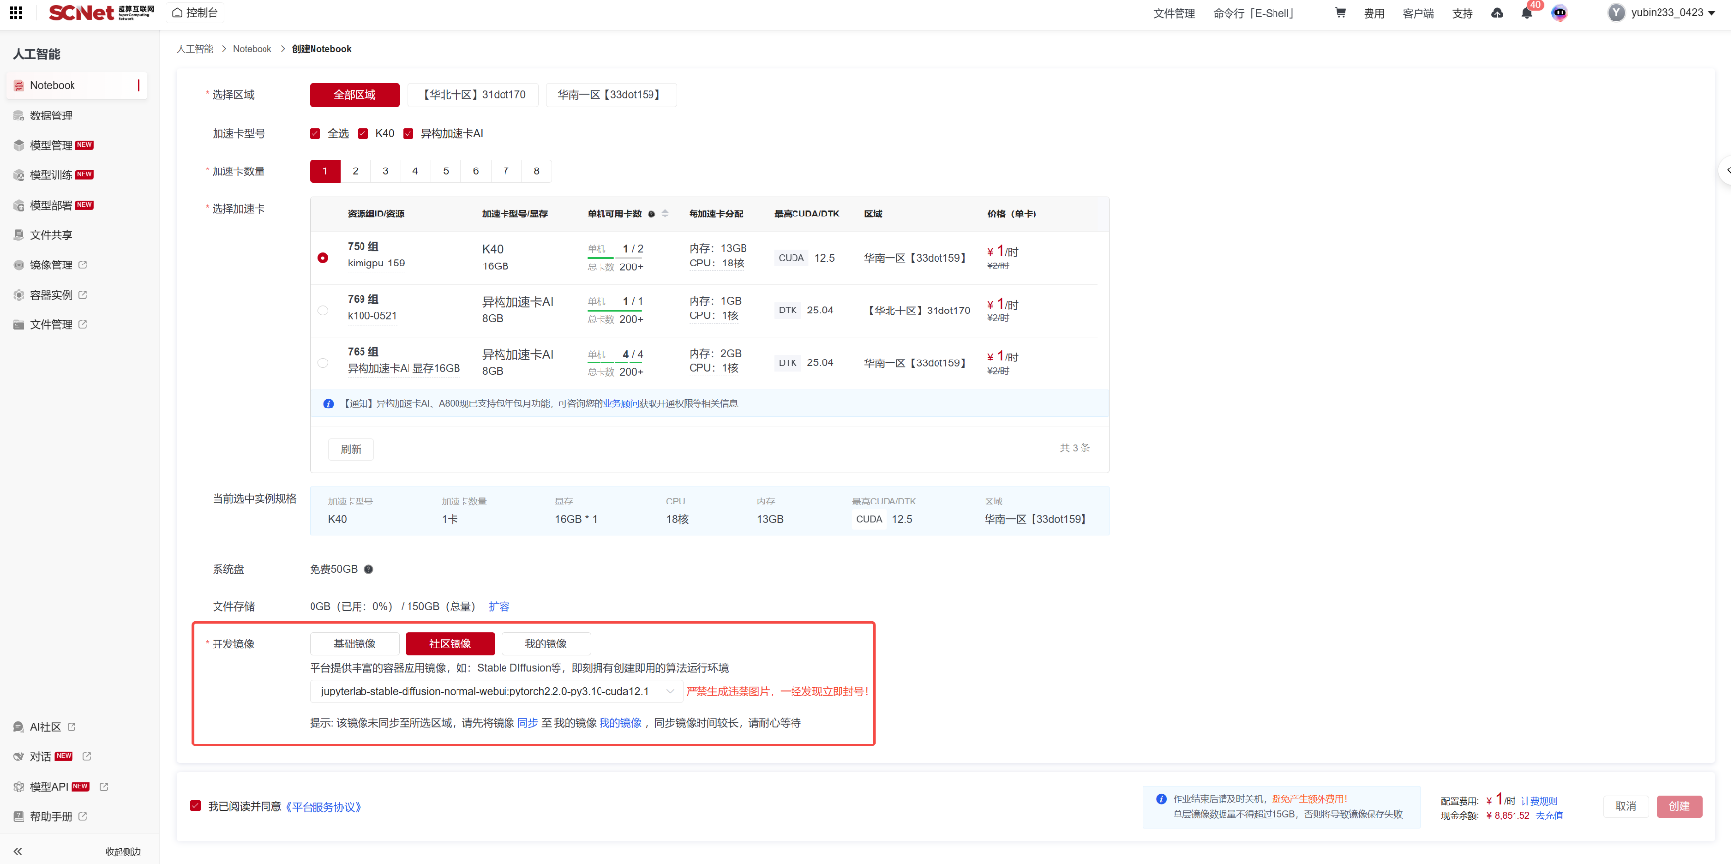Open the AI assistant robot icon
Screen dimensions: 1731x864
pos(1559,13)
